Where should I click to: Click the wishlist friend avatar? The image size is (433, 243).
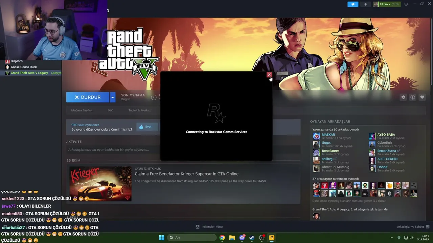[x=316, y=216]
